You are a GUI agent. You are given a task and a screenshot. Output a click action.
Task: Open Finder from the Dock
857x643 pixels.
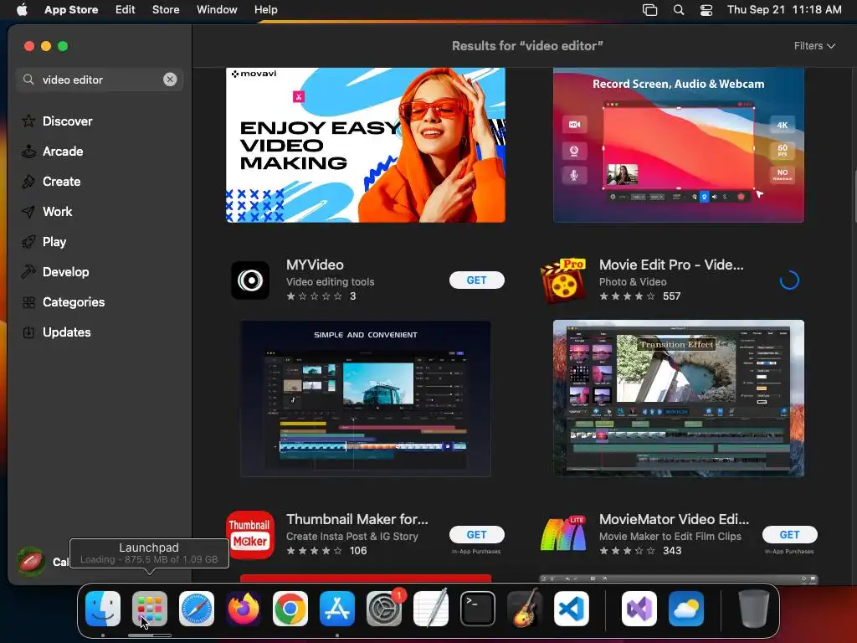click(103, 609)
